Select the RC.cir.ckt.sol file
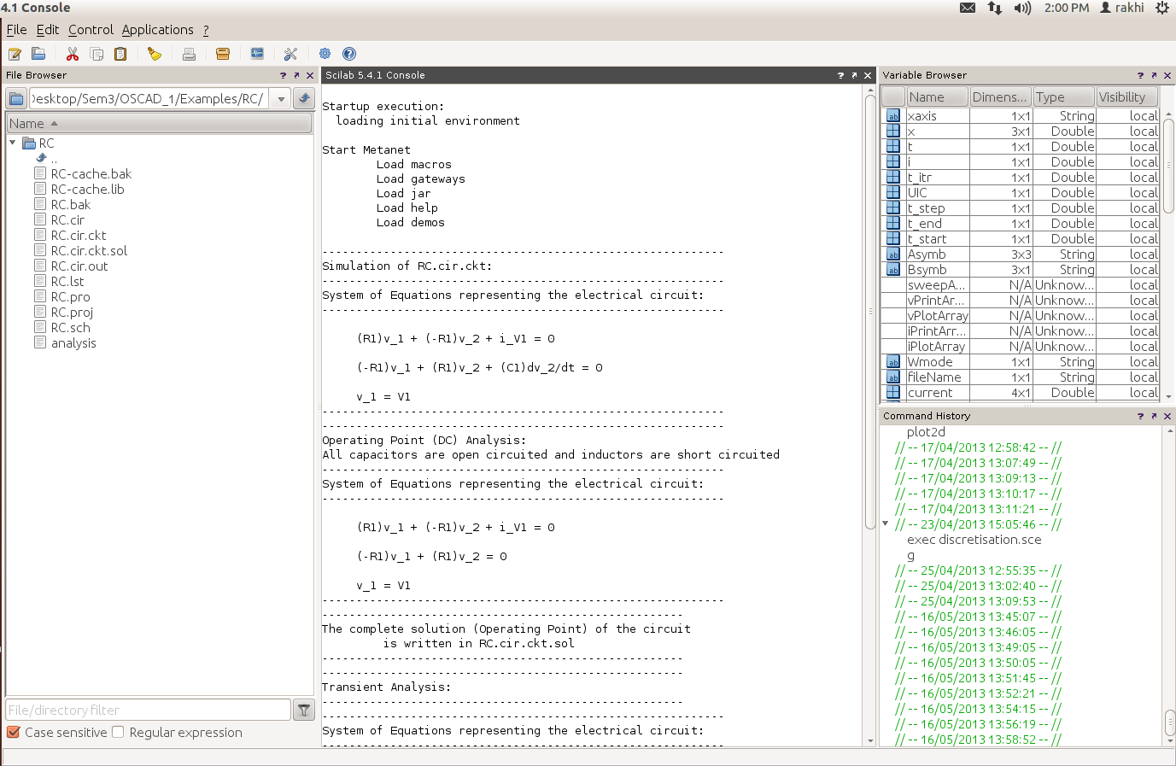 (89, 250)
